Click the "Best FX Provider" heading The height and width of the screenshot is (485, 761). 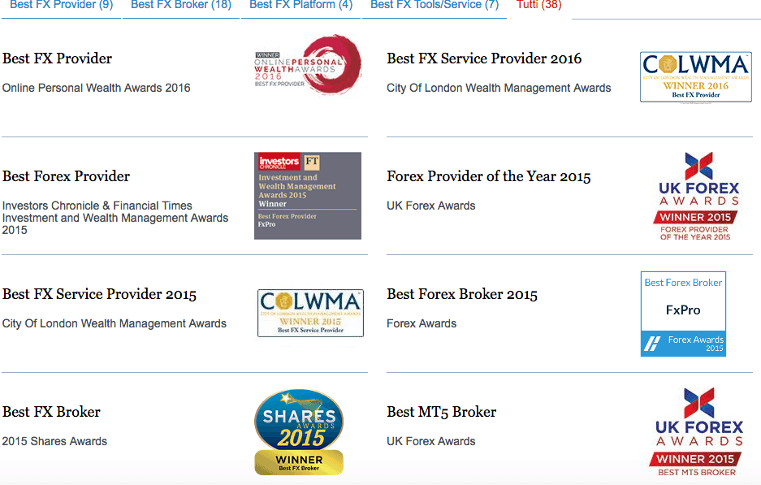pos(58,58)
